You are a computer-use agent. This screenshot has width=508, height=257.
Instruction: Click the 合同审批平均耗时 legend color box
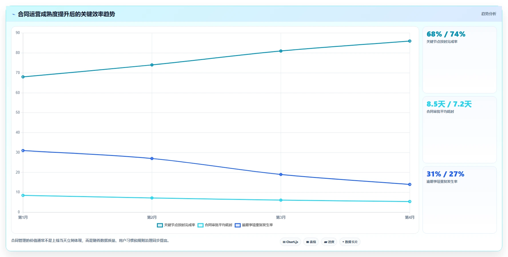click(x=201, y=225)
